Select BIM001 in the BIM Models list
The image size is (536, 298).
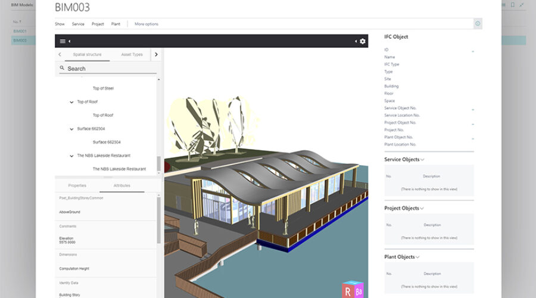click(x=20, y=31)
